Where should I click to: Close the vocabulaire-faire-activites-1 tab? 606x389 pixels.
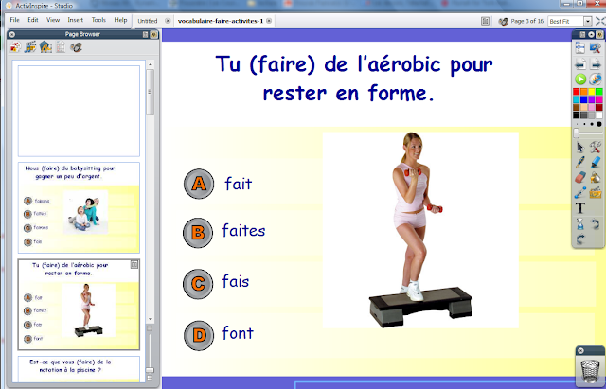269,21
